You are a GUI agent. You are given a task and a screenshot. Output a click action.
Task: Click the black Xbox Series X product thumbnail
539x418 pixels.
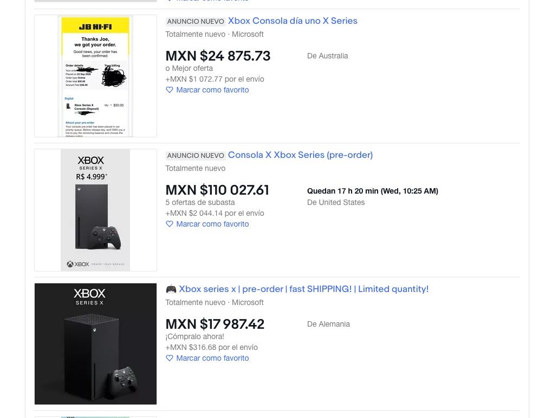[x=95, y=344]
